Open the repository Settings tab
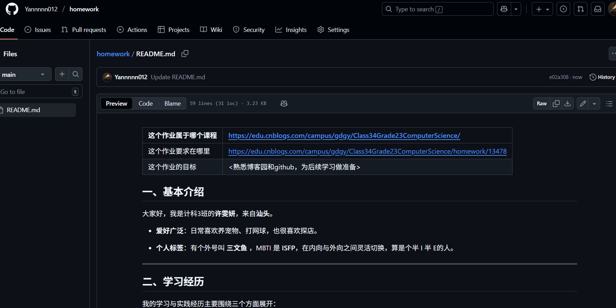616x308 pixels. click(333, 30)
